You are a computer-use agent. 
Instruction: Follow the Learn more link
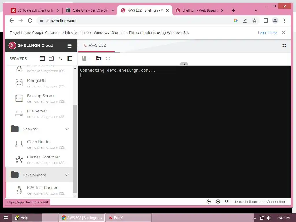[x=267, y=32]
